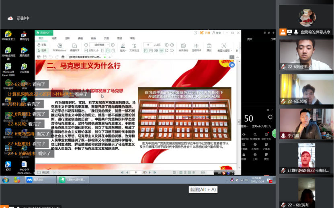Select the 手型 hand tool

click(x=42, y=45)
